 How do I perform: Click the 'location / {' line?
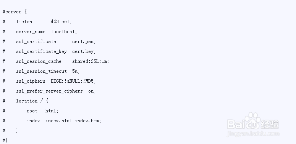[x=32, y=101]
